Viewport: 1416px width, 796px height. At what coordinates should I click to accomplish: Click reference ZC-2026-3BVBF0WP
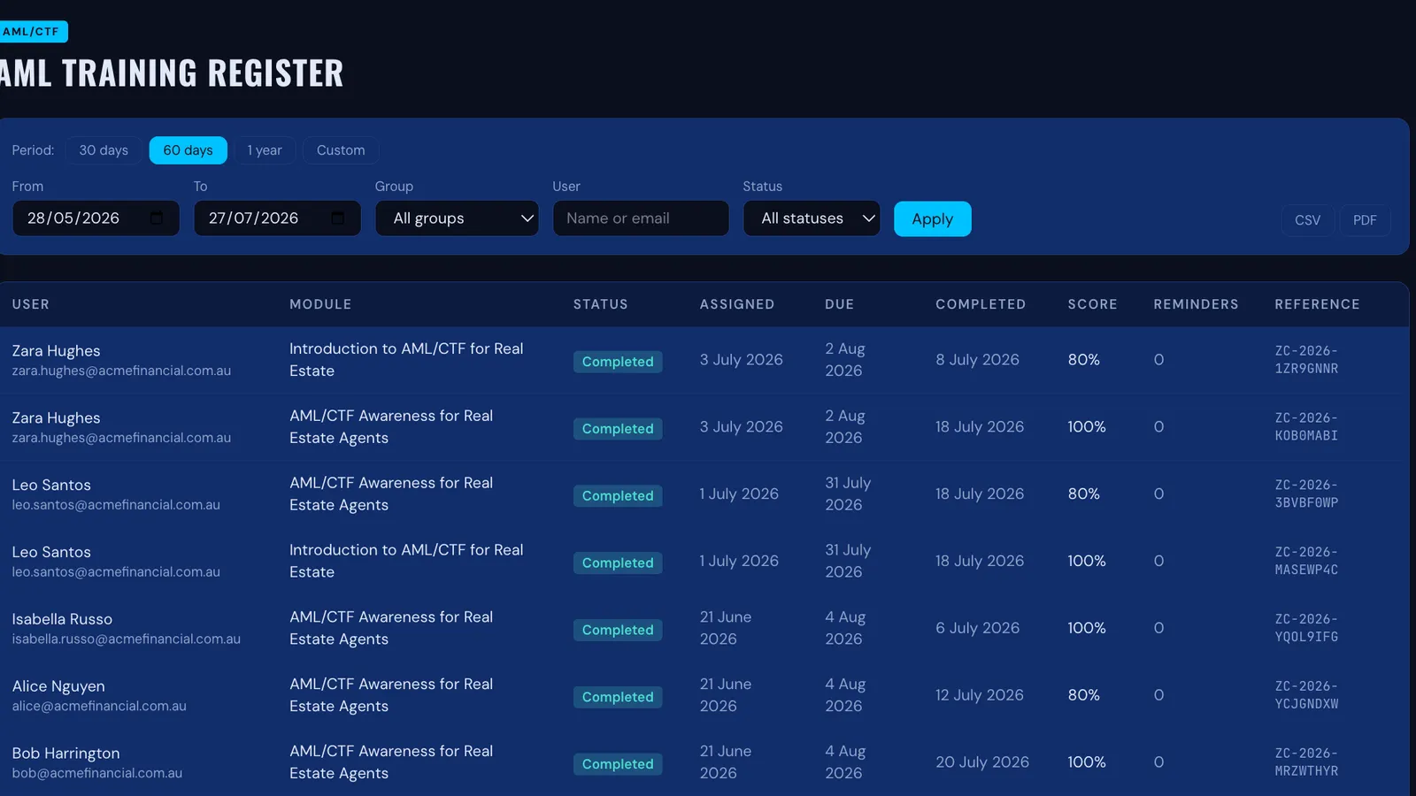click(x=1306, y=494)
